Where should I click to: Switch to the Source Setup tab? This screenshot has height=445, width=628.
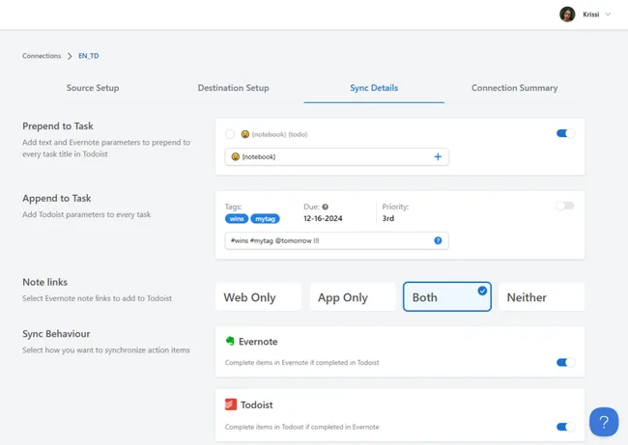pyautogui.click(x=93, y=88)
